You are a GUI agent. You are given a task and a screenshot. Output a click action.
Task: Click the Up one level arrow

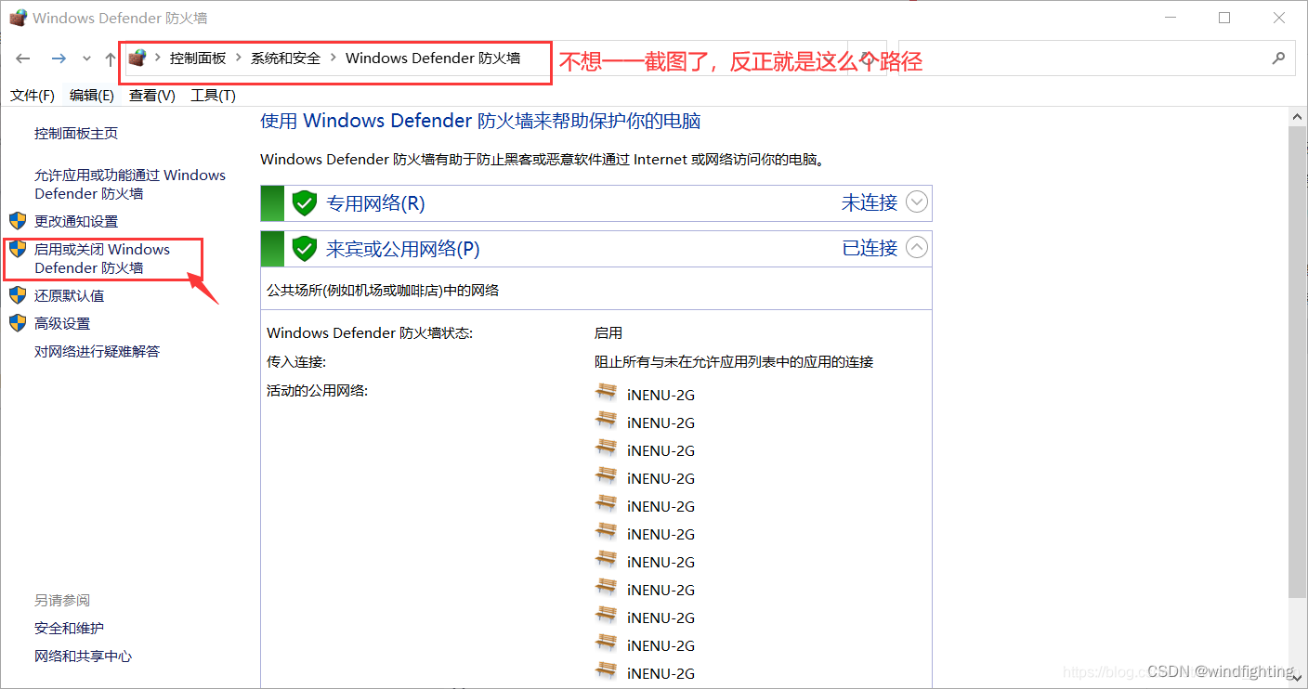tap(111, 58)
